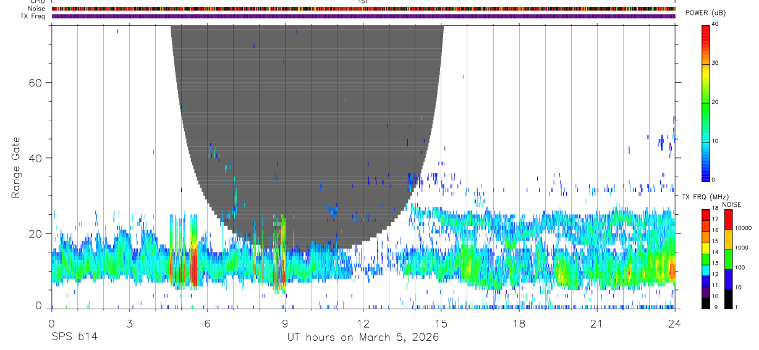Click the "Noise" row label at top left

coord(36,9)
